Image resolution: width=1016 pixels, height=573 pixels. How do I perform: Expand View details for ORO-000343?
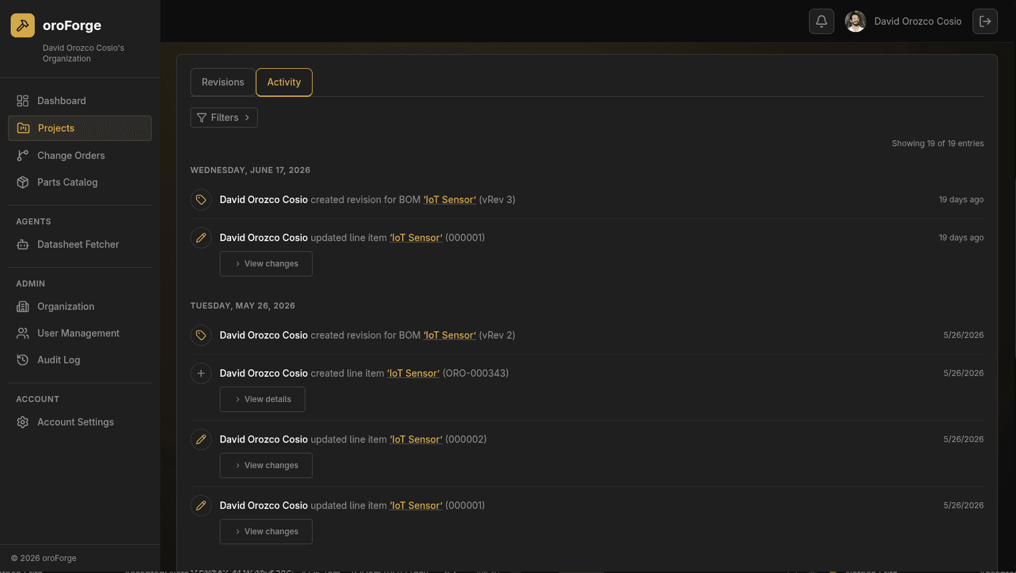click(x=263, y=399)
